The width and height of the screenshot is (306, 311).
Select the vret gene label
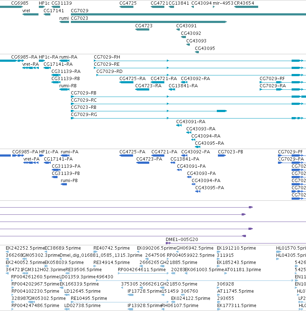26,11
